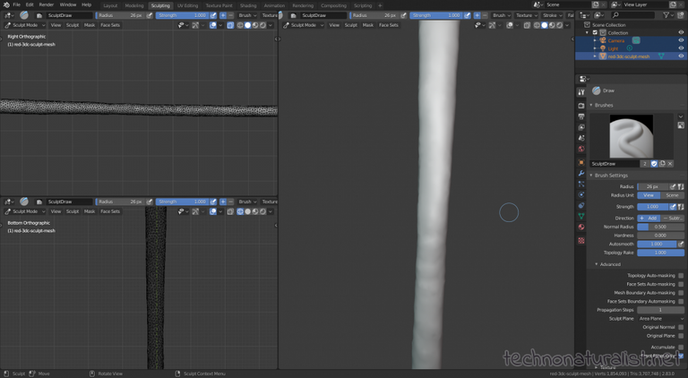
Task: Expand the Camera tree item arrow
Action: [596, 40]
